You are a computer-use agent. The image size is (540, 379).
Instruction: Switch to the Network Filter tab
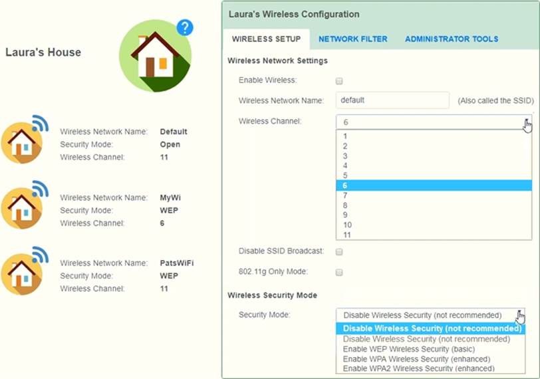tap(352, 39)
